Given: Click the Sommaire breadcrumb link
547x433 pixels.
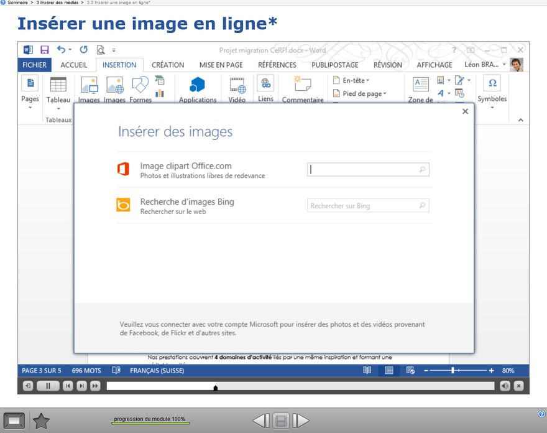Looking at the screenshot, I should pos(17,2).
